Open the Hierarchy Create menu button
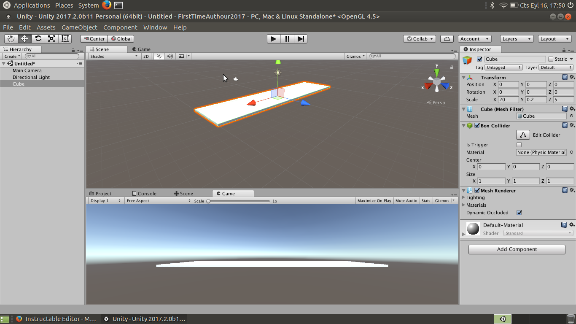Viewport: 576px width, 324px height. (x=11, y=56)
